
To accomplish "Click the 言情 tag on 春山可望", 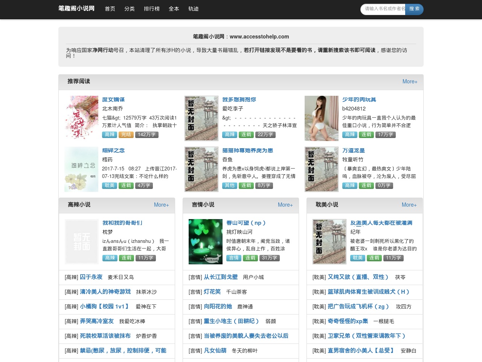I will (x=234, y=258).
